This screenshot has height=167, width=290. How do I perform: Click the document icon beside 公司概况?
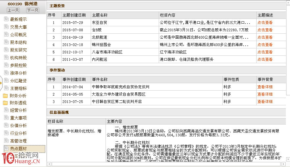[x=6, y=34]
